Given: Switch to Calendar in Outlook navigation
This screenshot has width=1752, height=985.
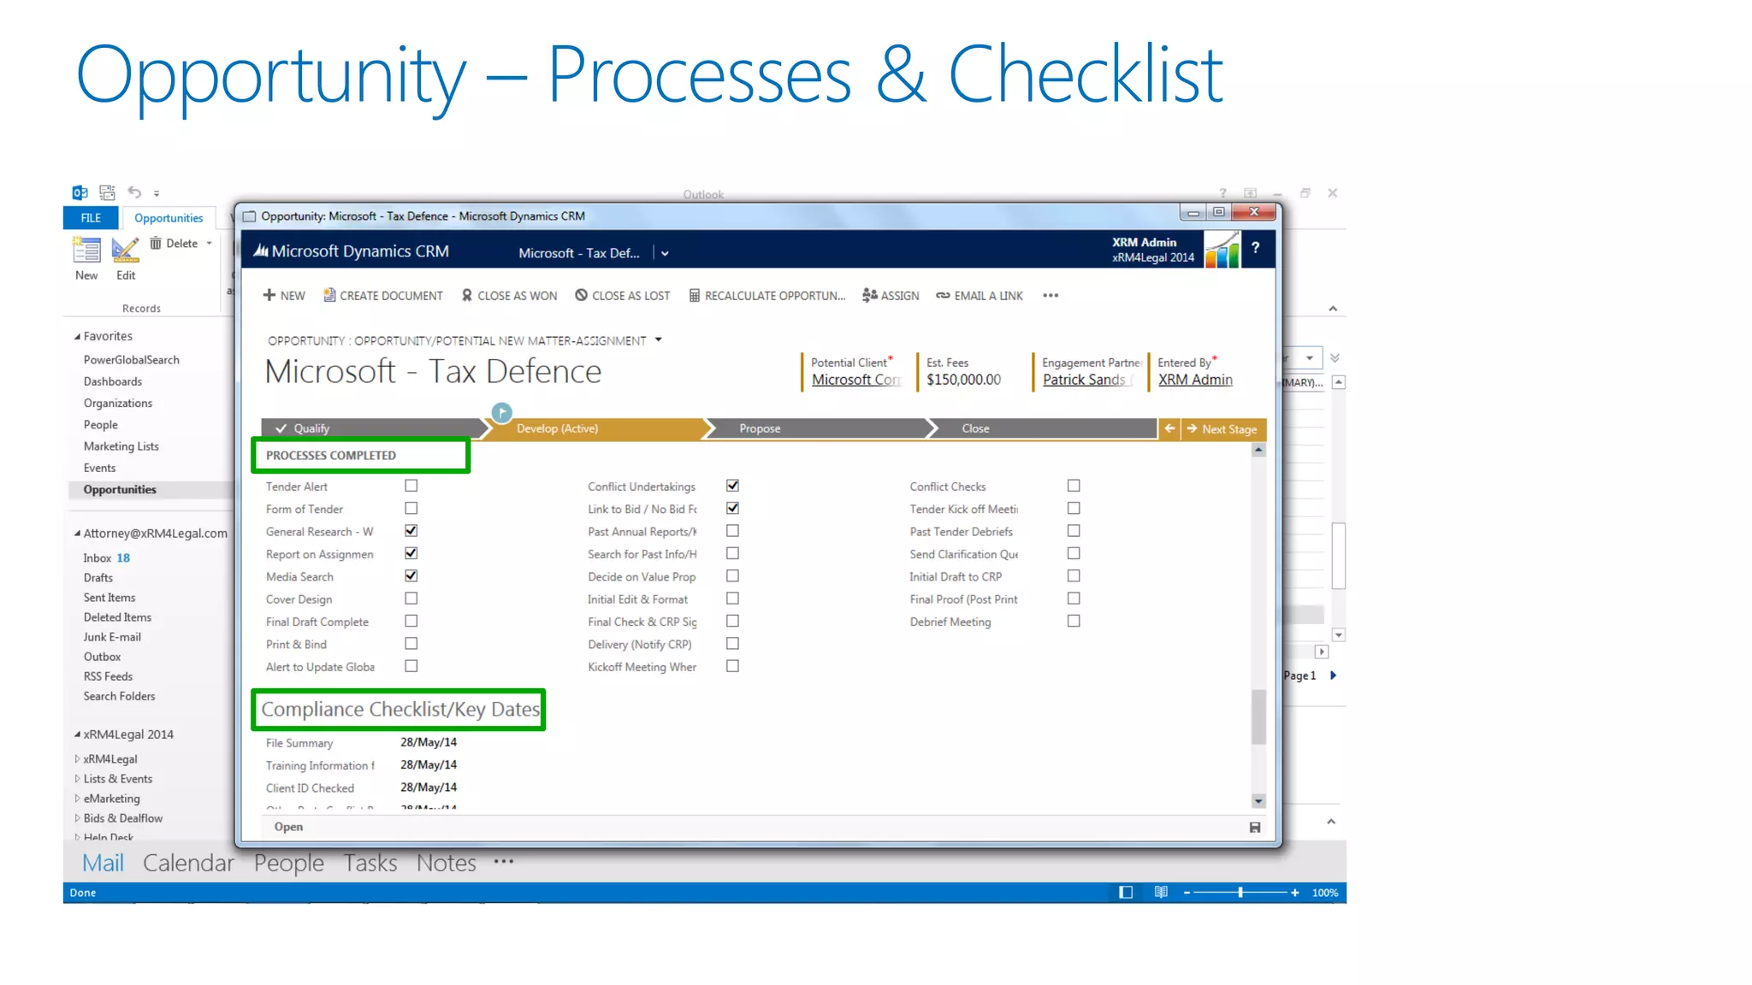Looking at the screenshot, I should coord(188,863).
